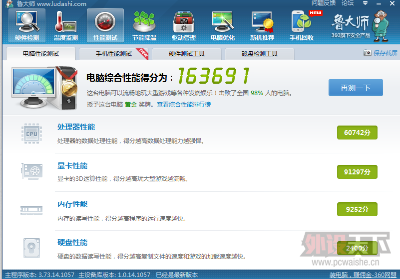
Task: Open the 手机回收 phone recycling tool
Action: pyautogui.click(x=302, y=25)
